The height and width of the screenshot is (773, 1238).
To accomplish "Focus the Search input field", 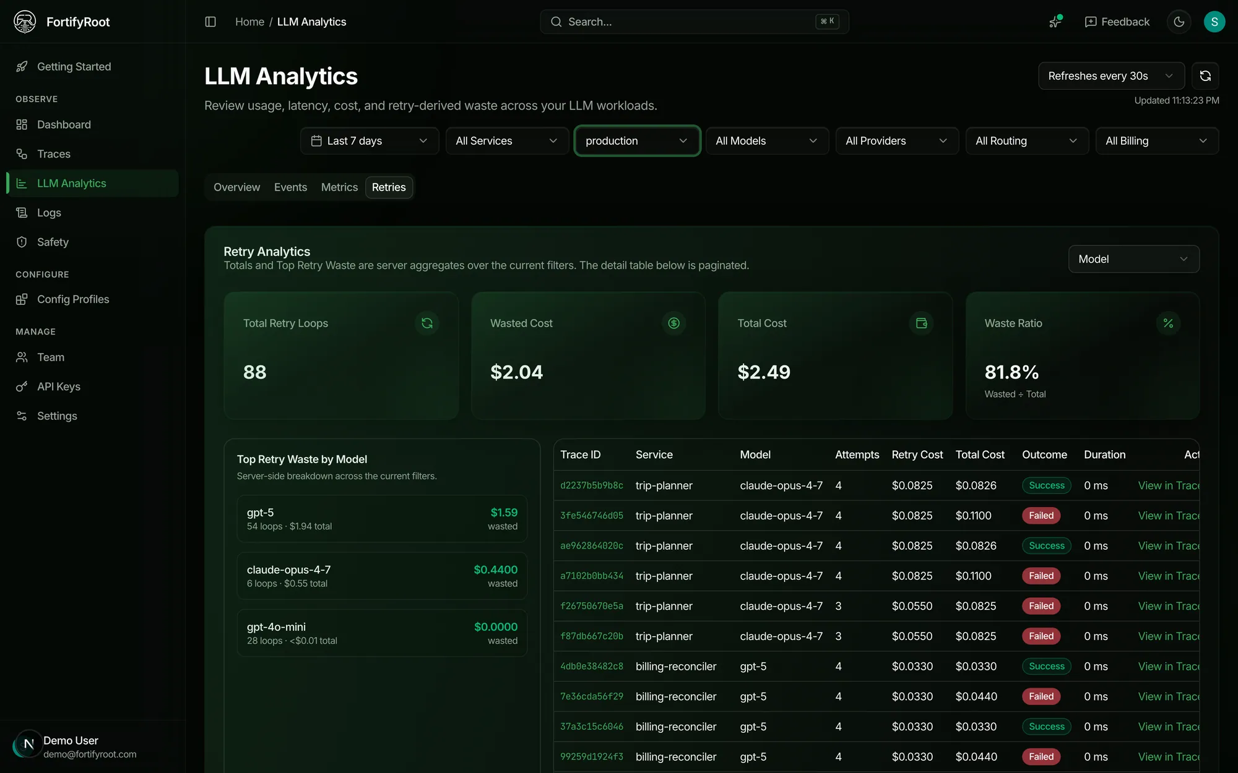I will pyautogui.click(x=695, y=22).
